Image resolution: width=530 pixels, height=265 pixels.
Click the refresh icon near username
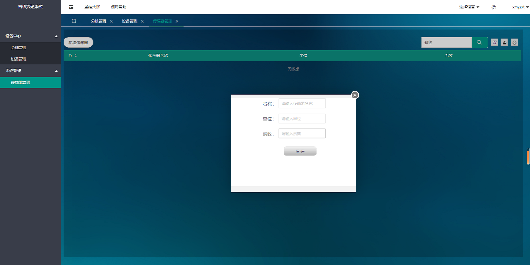(x=493, y=7)
